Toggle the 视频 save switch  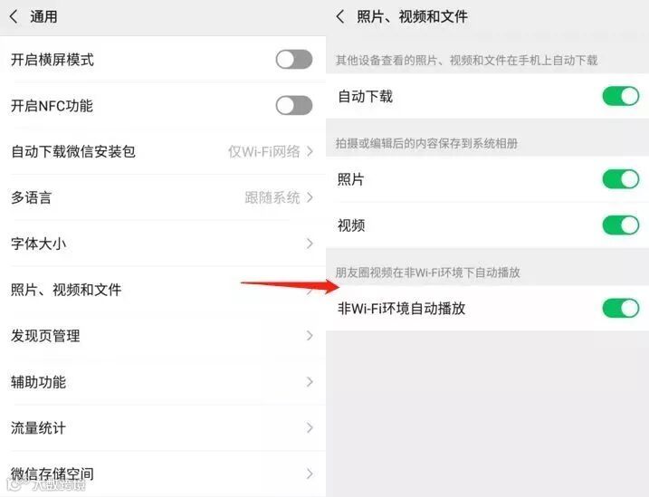620,225
